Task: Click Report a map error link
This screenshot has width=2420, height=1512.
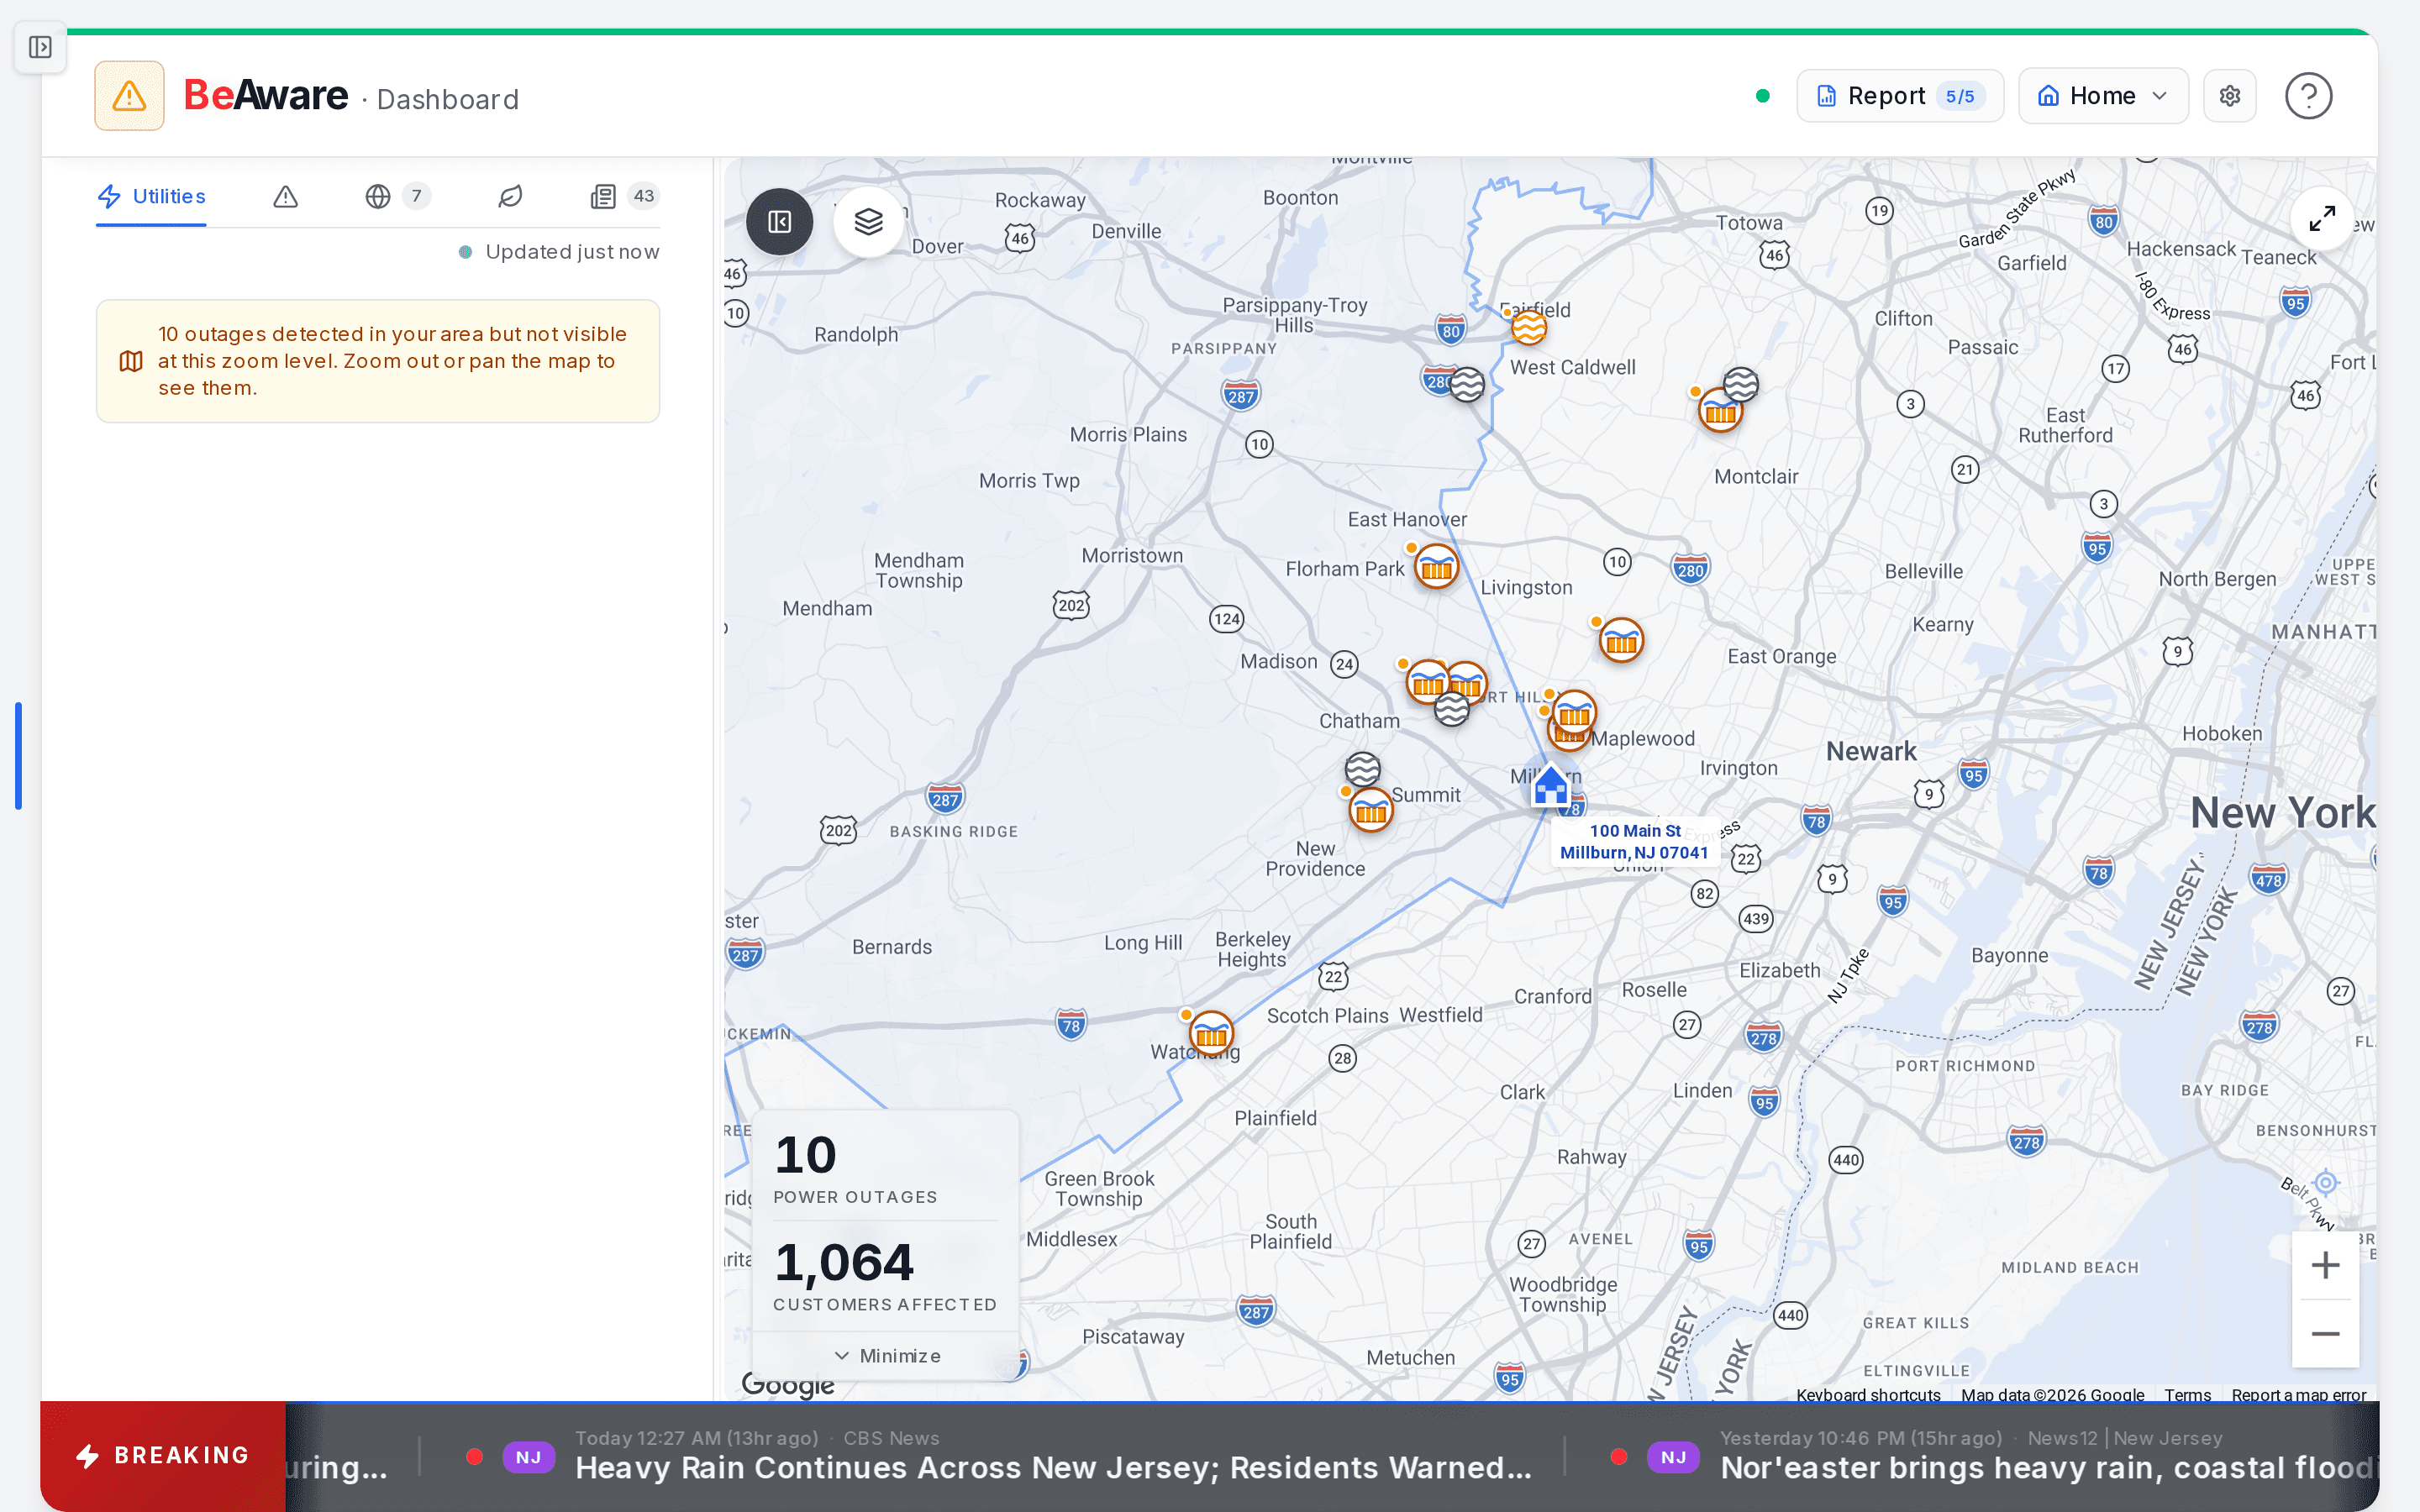Action: click(x=2298, y=1395)
